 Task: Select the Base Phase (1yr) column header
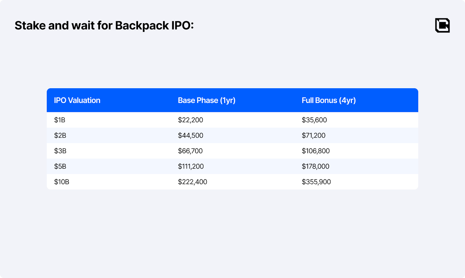pos(206,100)
